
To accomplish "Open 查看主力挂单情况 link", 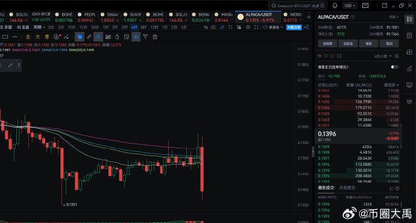I will 333,67.
